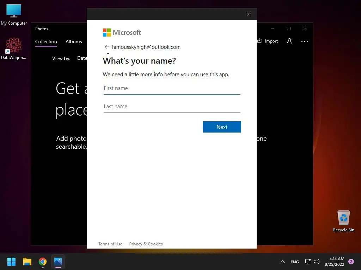The height and width of the screenshot is (270, 361).
Task: Open the volume speaker tray icon
Action: coord(317,262)
